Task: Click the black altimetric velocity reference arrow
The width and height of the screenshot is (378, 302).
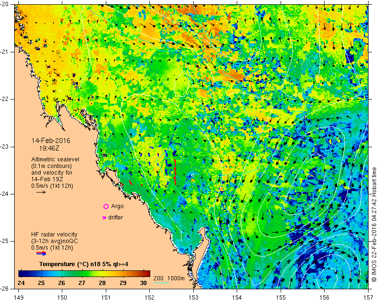Action: pyautogui.click(x=41, y=192)
